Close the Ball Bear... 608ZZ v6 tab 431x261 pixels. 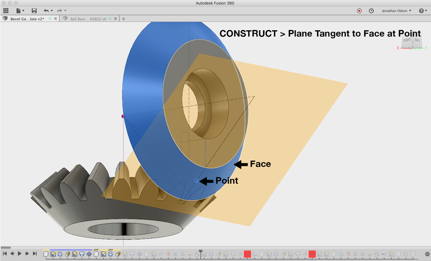[x=115, y=18]
